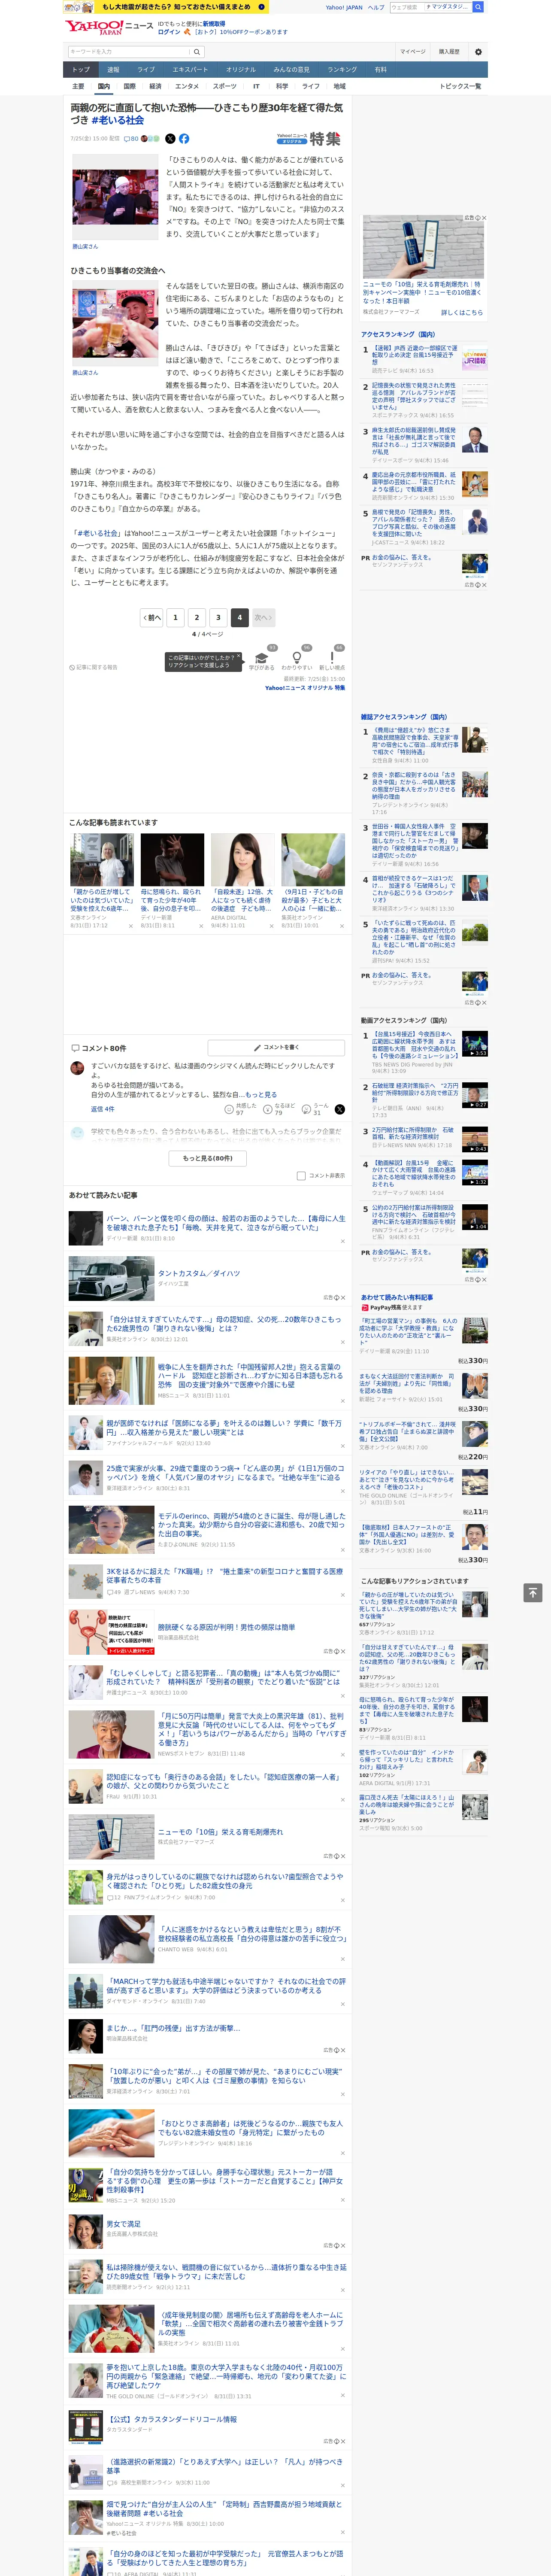The image size is (551, 2576).
Task: Click the #老いる社会 hashtag in the headline
Action: [x=118, y=120]
